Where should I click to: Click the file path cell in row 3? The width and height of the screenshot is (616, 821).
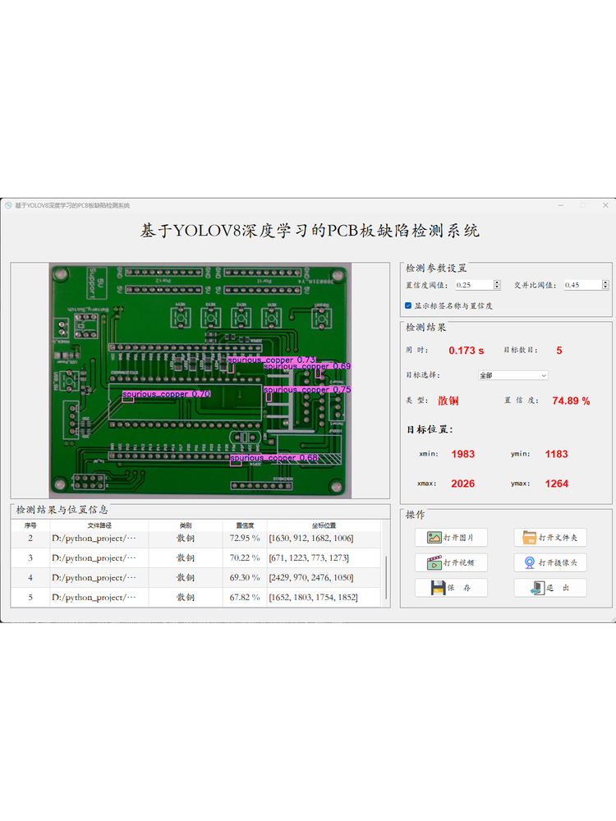99,557
